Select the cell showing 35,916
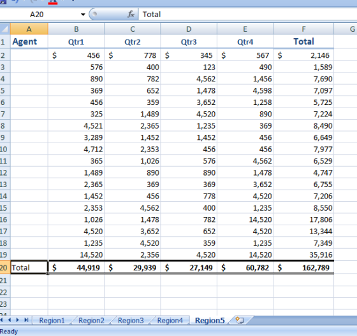The height and width of the screenshot is (336, 357). (303, 255)
